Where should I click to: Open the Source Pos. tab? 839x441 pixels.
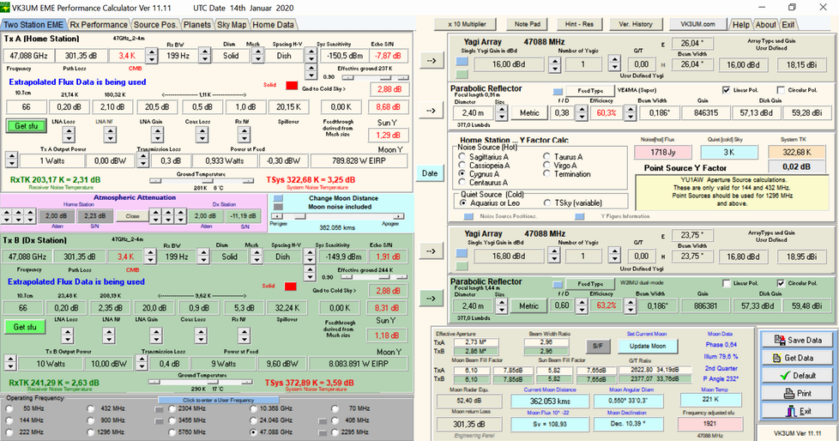[154, 25]
